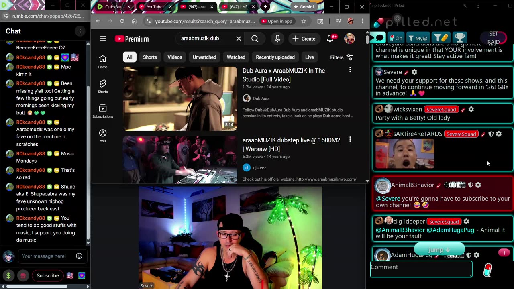Toggle the pill On button in Pilled

coord(396,38)
